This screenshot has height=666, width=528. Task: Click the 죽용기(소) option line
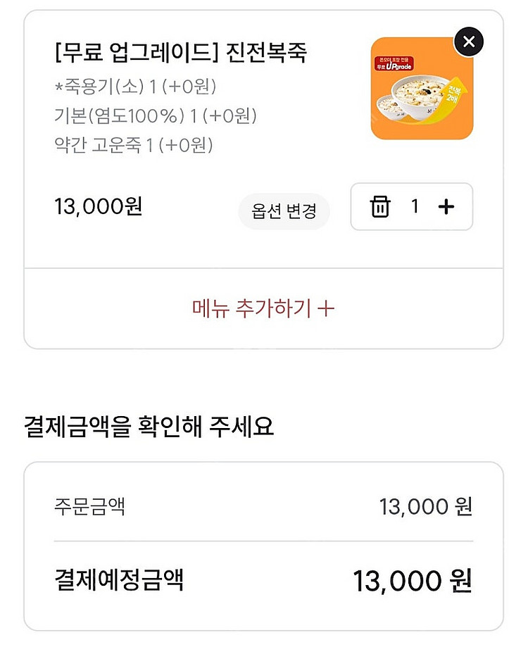coord(135,87)
